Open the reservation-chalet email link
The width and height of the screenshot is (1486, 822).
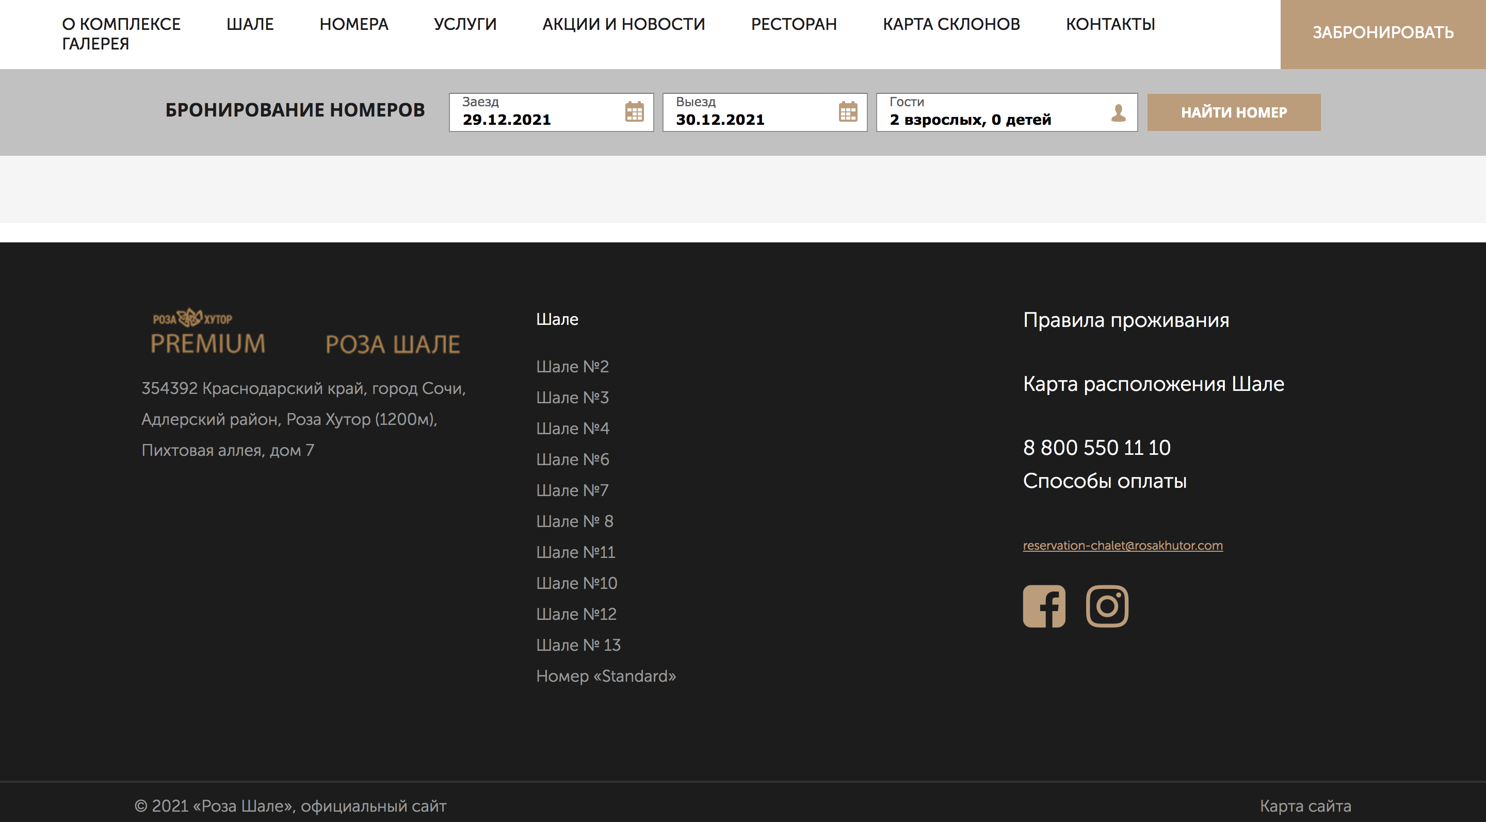click(x=1122, y=545)
